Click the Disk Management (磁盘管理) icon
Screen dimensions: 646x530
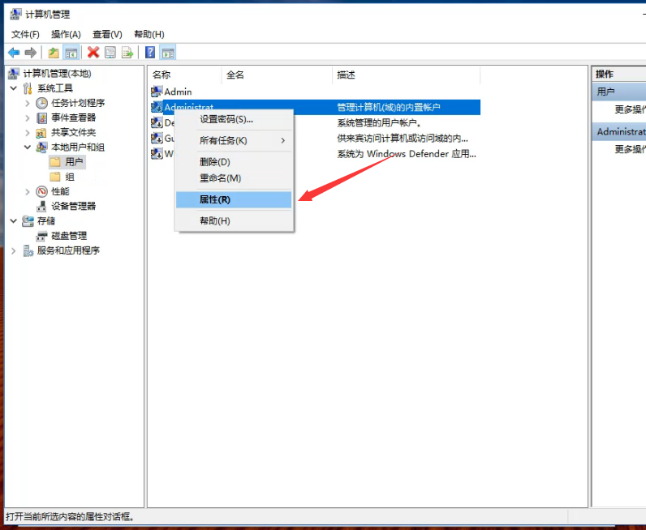[x=41, y=236]
